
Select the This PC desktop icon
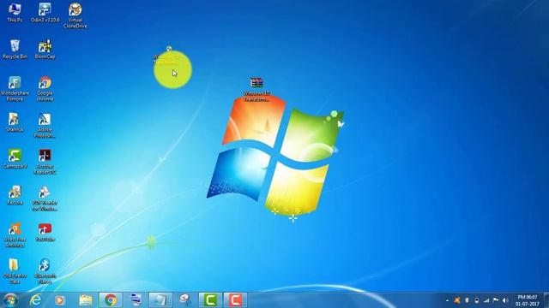[x=15, y=13]
